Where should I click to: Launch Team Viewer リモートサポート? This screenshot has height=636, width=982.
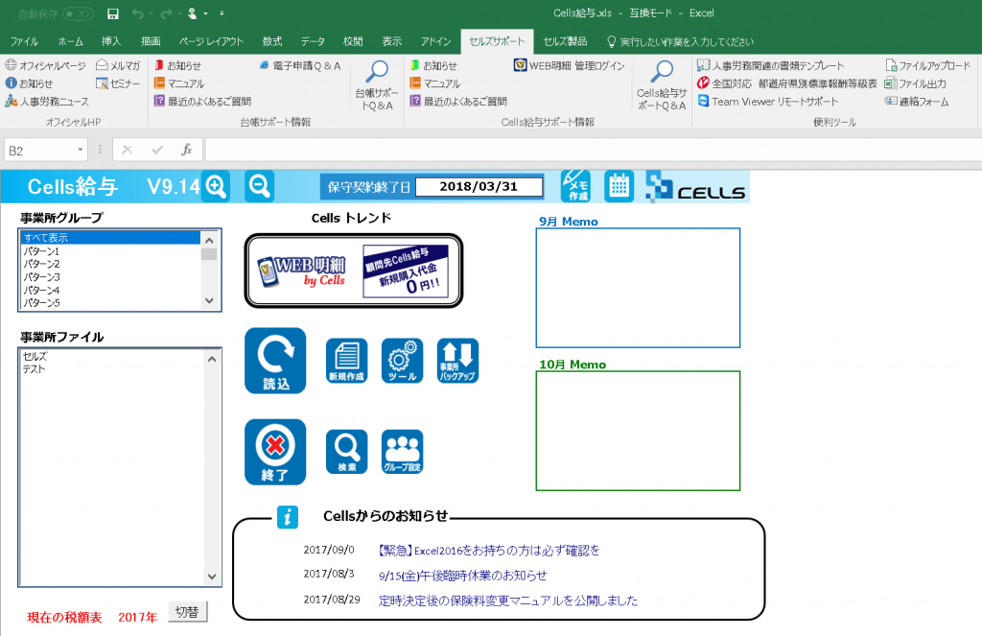tap(768, 101)
